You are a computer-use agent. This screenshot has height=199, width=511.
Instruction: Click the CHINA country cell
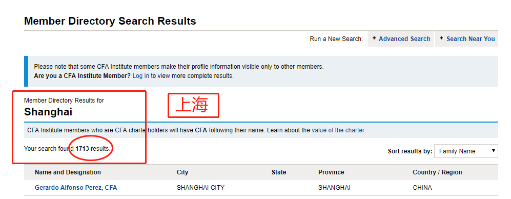coord(422,188)
